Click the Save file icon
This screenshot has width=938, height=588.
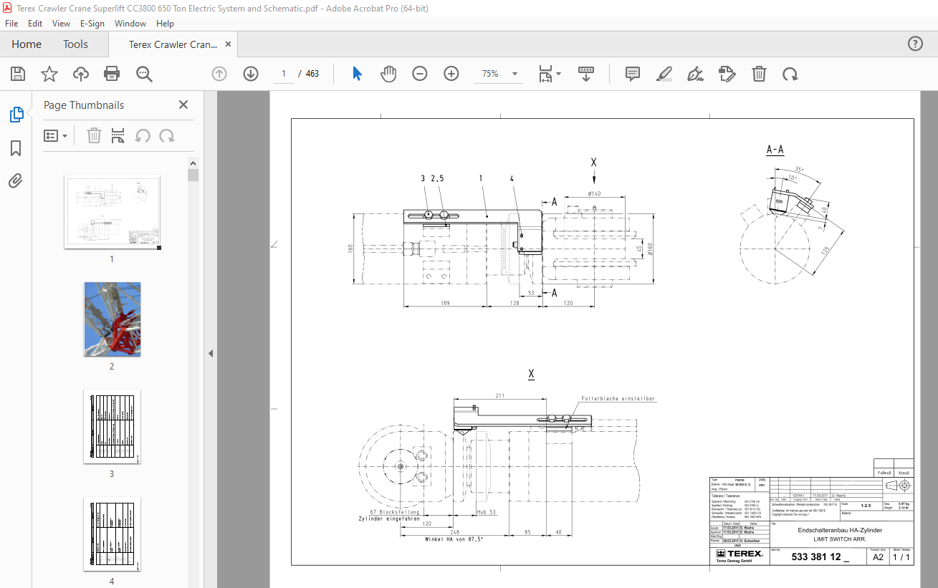click(18, 74)
